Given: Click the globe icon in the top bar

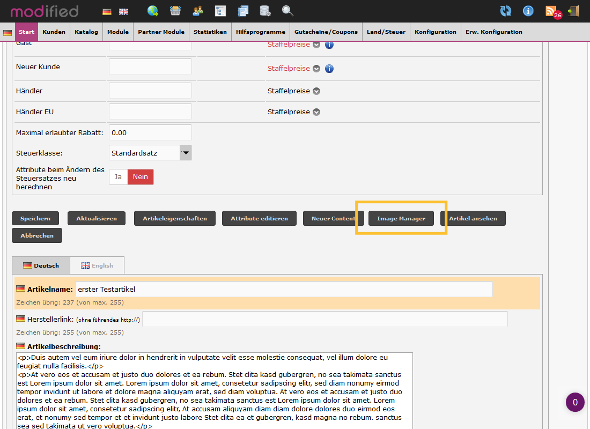Looking at the screenshot, I should (x=153, y=11).
